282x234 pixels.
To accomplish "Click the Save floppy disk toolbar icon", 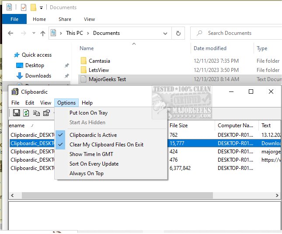I will click(16, 113).
